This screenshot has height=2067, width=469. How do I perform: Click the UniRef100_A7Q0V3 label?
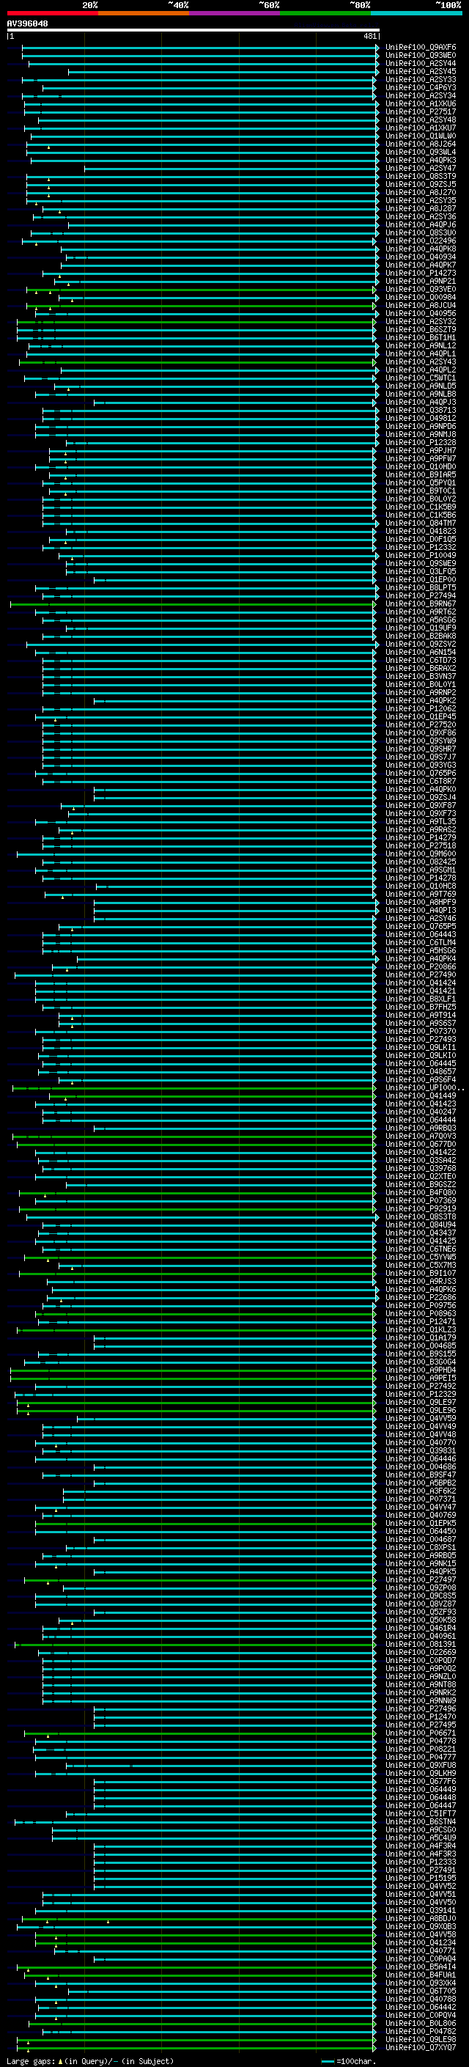click(421, 1137)
